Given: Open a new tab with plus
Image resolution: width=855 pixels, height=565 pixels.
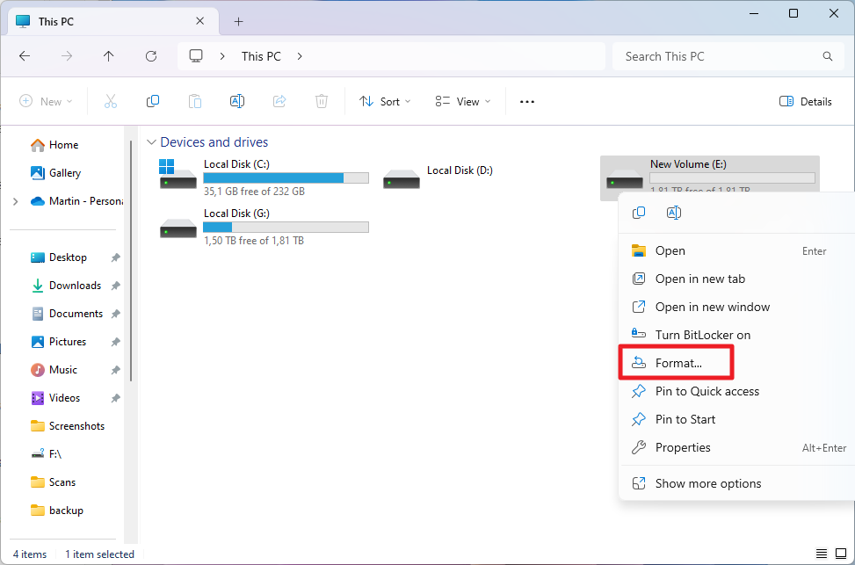Looking at the screenshot, I should point(238,22).
